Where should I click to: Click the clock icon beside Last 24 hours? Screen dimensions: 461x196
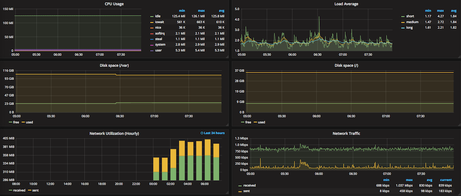(202, 133)
